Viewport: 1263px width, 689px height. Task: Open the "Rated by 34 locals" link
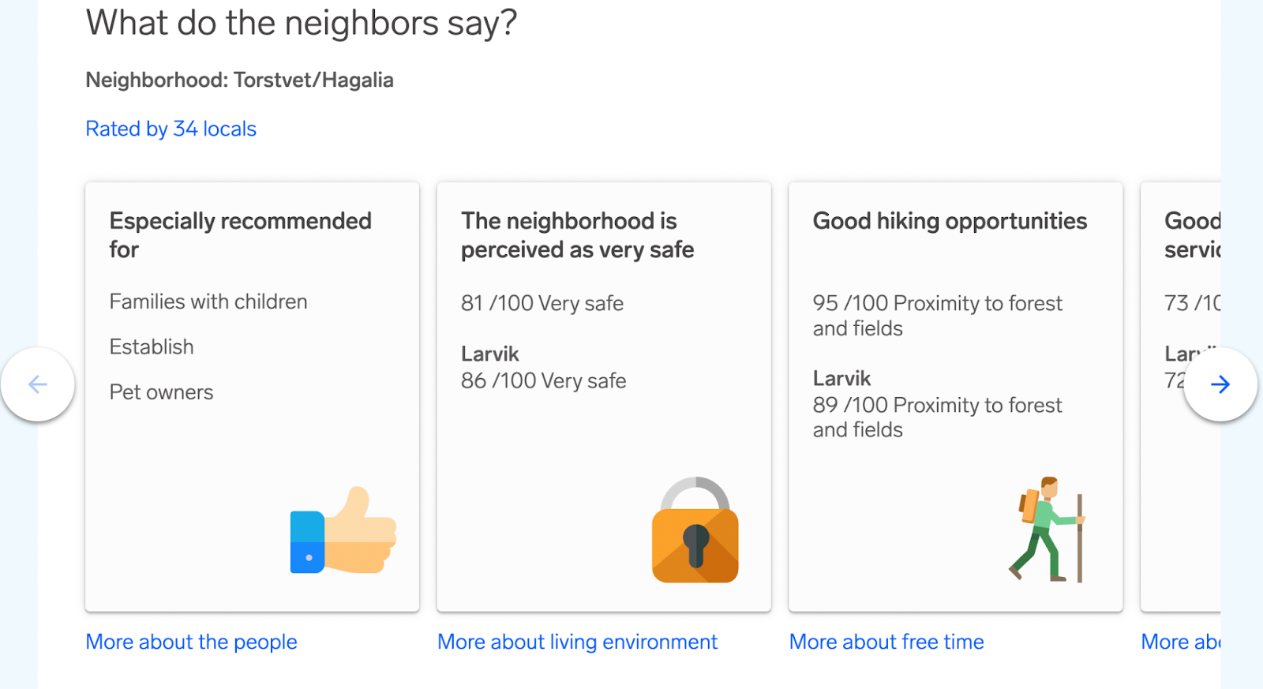click(x=171, y=129)
